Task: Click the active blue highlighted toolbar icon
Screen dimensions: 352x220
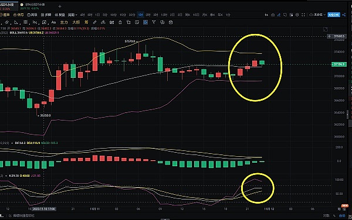Action: click(145, 22)
